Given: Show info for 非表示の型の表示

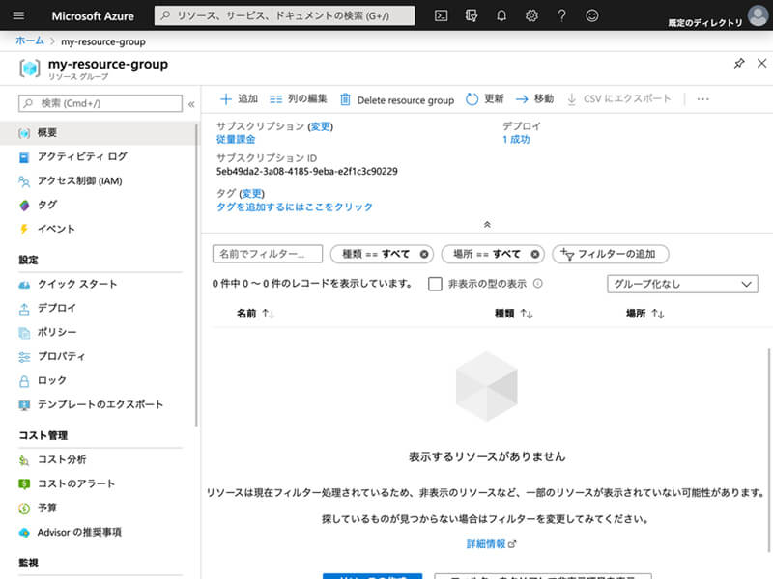Looking at the screenshot, I should pyautogui.click(x=538, y=283).
